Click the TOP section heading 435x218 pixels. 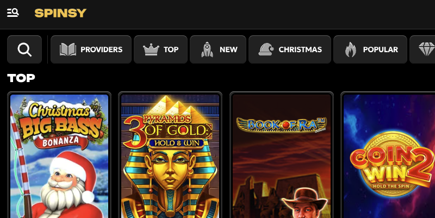(21, 78)
